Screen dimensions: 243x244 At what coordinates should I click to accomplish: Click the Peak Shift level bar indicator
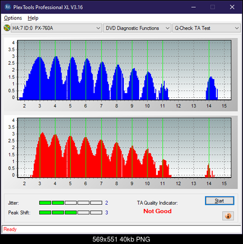coord(71,213)
